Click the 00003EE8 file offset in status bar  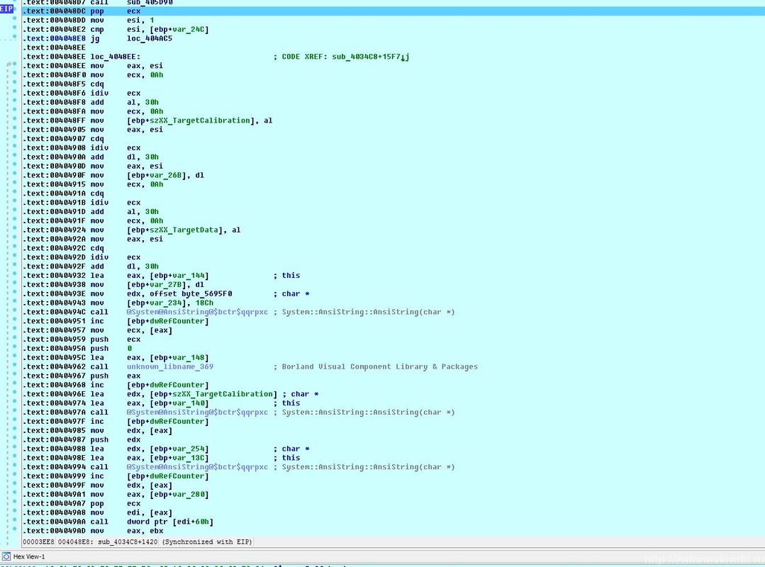[38, 542]
